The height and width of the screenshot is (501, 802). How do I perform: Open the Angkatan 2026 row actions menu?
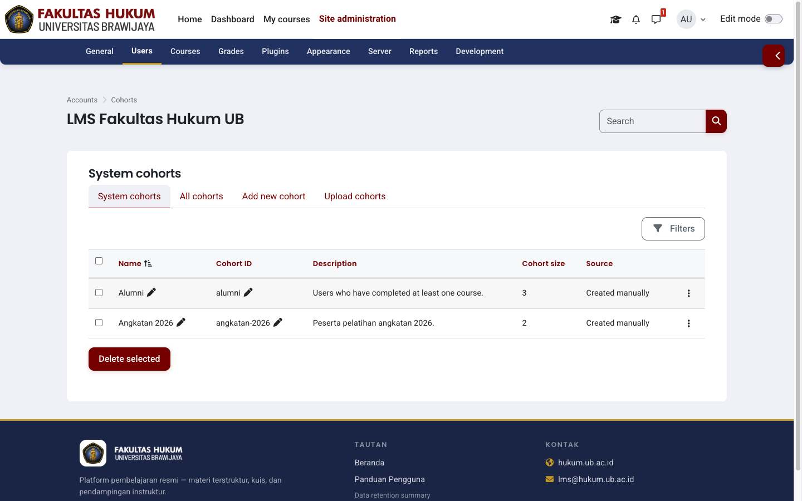pos(688,323)
